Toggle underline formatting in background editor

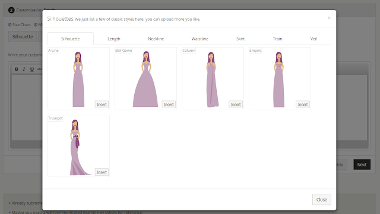[31, 69]
